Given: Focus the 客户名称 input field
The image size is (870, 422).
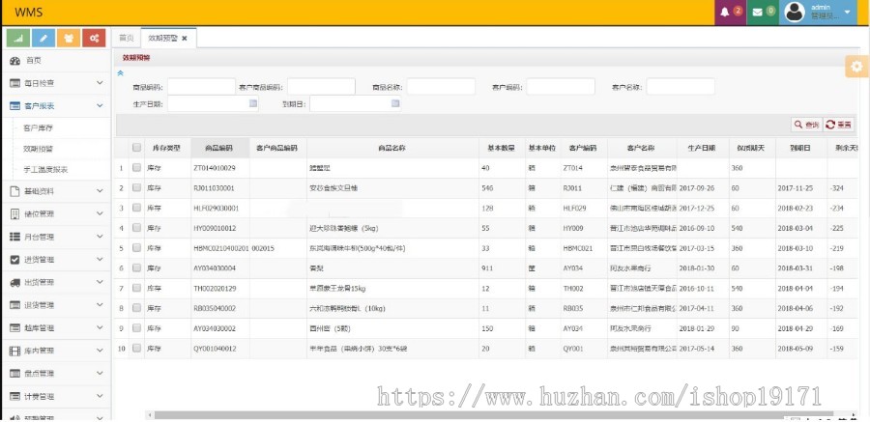Looking at the screenshot, I should [681, 87].
